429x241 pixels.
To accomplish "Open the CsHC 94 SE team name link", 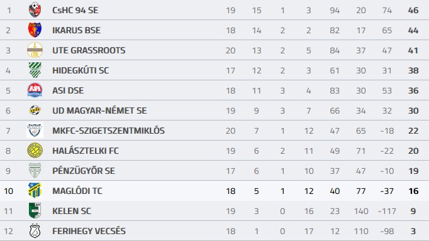I will (75, 11).
